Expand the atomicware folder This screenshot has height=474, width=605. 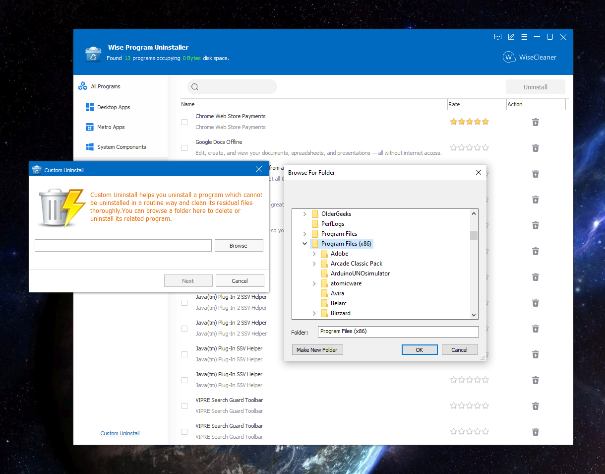[314, 283]
